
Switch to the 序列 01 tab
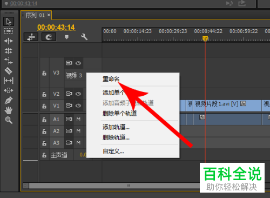click(x=35, y=15)
